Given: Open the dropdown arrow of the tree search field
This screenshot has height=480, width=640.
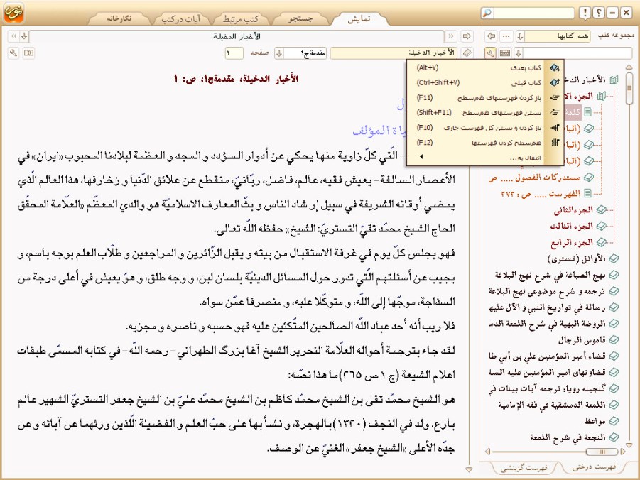Looking at the screenshot, I should (519, 53).
